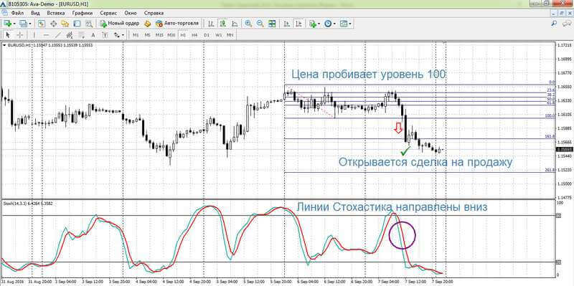Switch to H1 timeframe

pyautogui.click(x=183, y=34)
